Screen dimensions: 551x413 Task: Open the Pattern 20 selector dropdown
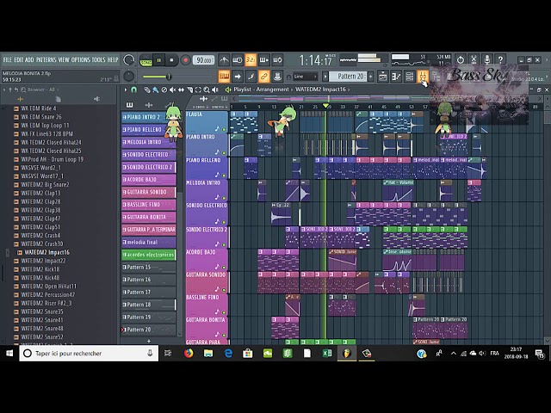(x=348, y=77)
